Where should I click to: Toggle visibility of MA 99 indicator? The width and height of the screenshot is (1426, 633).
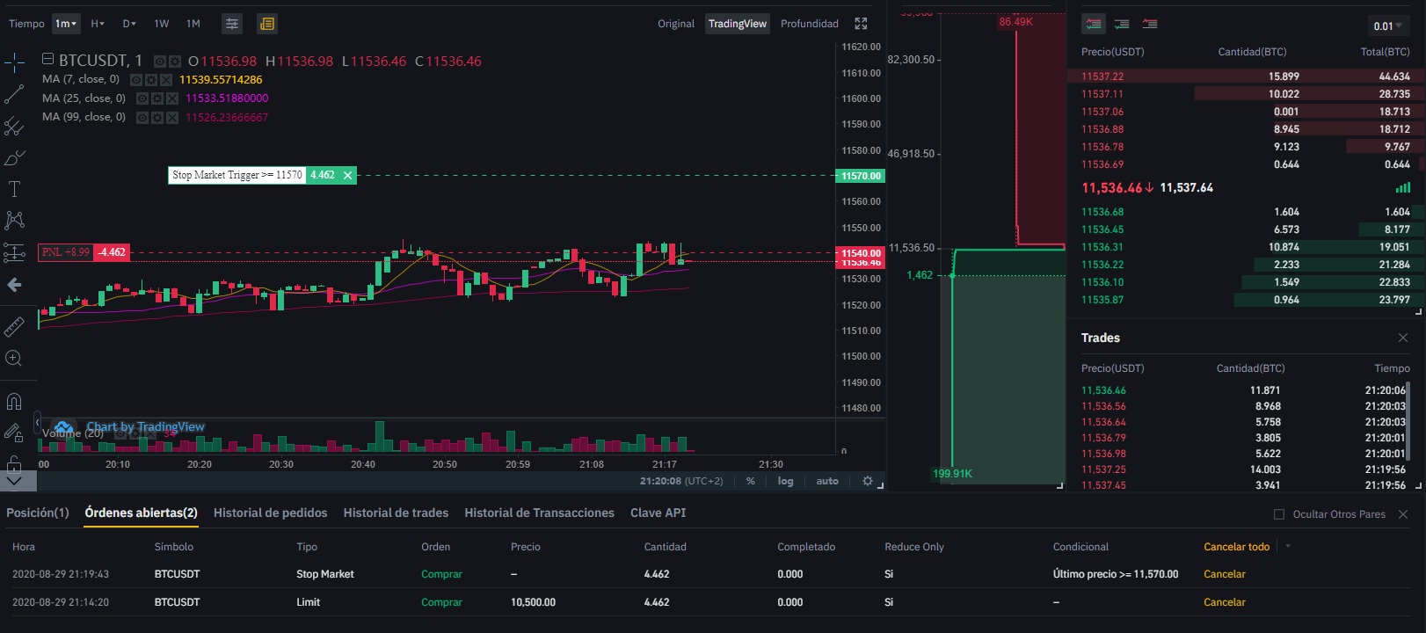tap(142, 117)
